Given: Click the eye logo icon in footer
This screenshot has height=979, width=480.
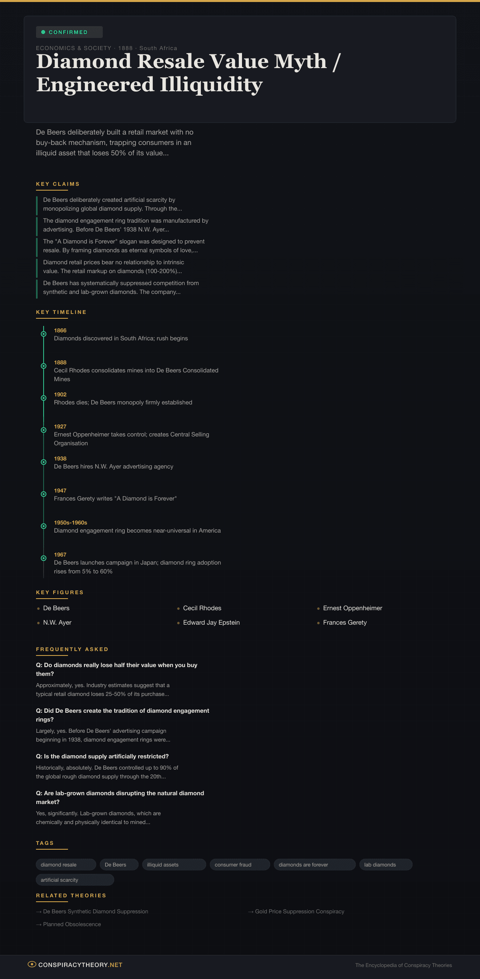Looking at the screenshot, I should [x=32, y=964].
